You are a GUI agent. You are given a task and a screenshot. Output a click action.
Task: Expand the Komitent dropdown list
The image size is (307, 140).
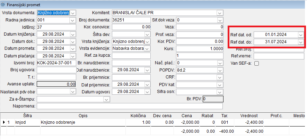(x=219, y=13)
